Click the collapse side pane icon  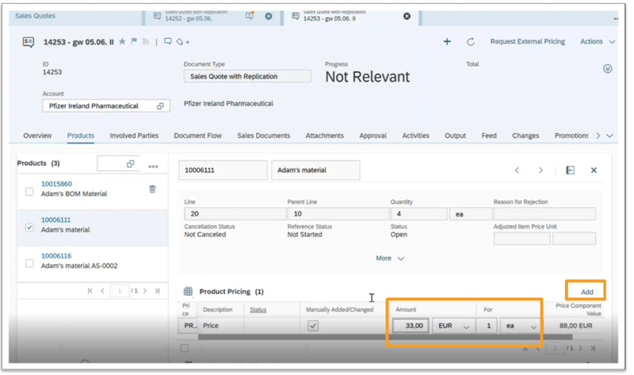click(x=570, y=170)
